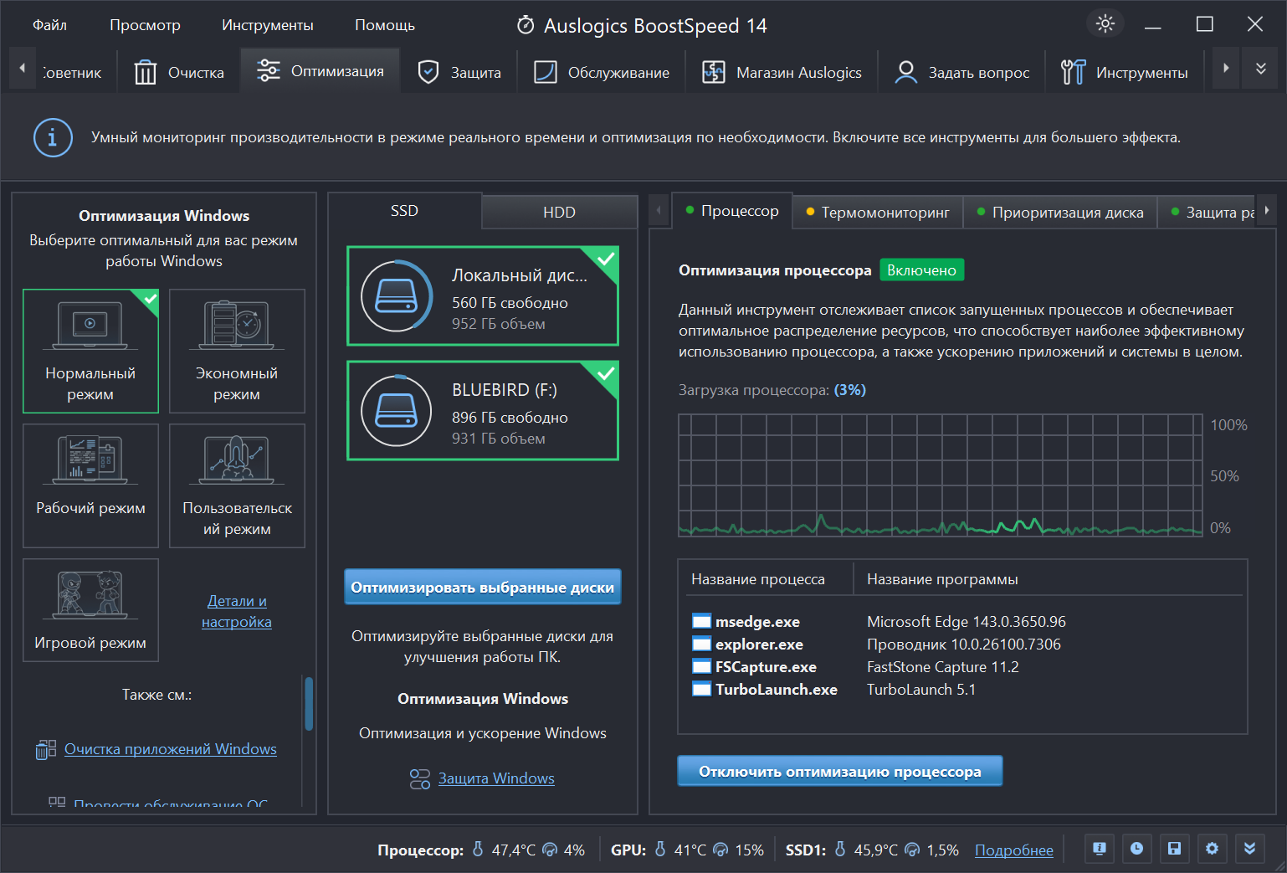Switch to the HDD tab
Screen dimensions: 1287x873
tap(559, 213)
